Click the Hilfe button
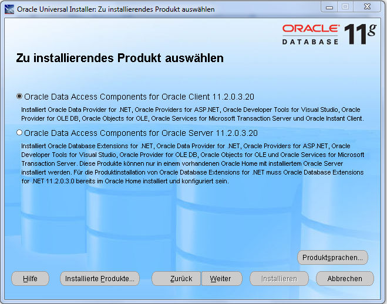 (30, 279)
